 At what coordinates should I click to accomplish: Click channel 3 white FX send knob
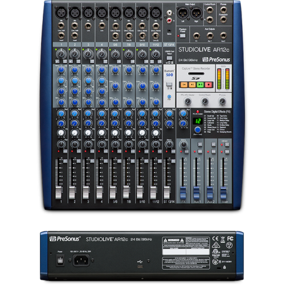click(88, 132)
